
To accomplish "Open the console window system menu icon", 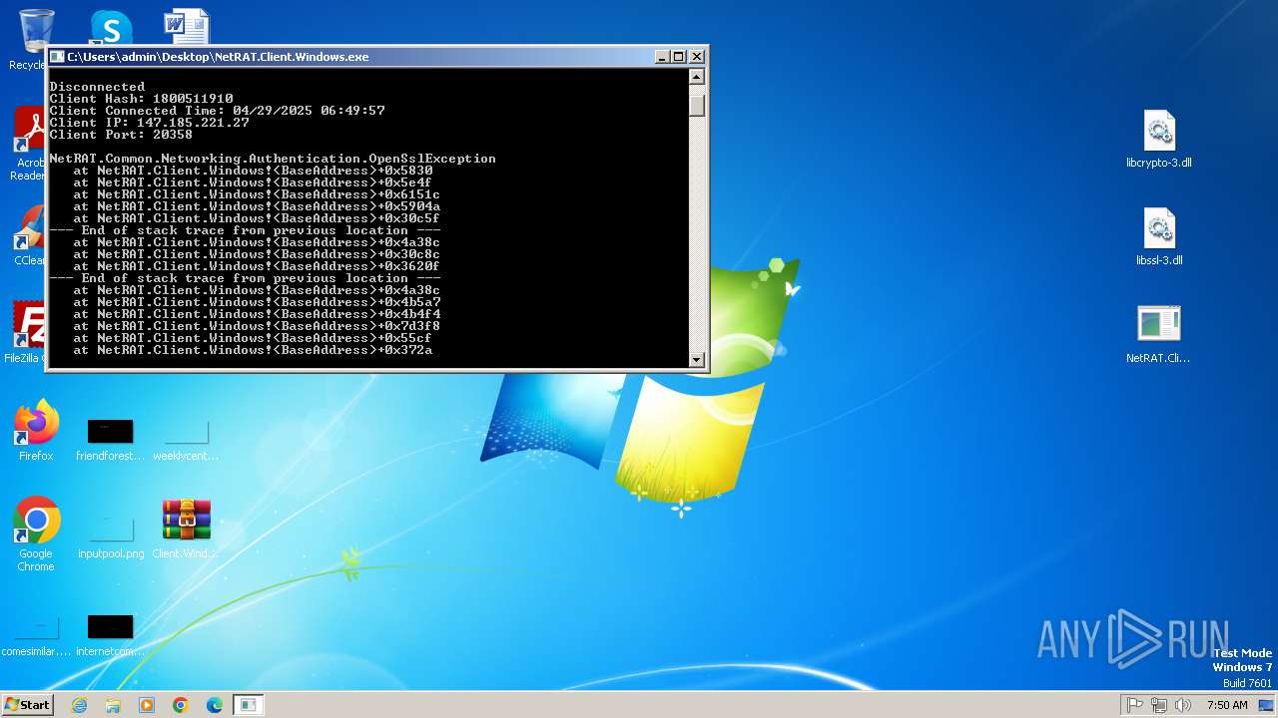I will [x=57, y=57].
